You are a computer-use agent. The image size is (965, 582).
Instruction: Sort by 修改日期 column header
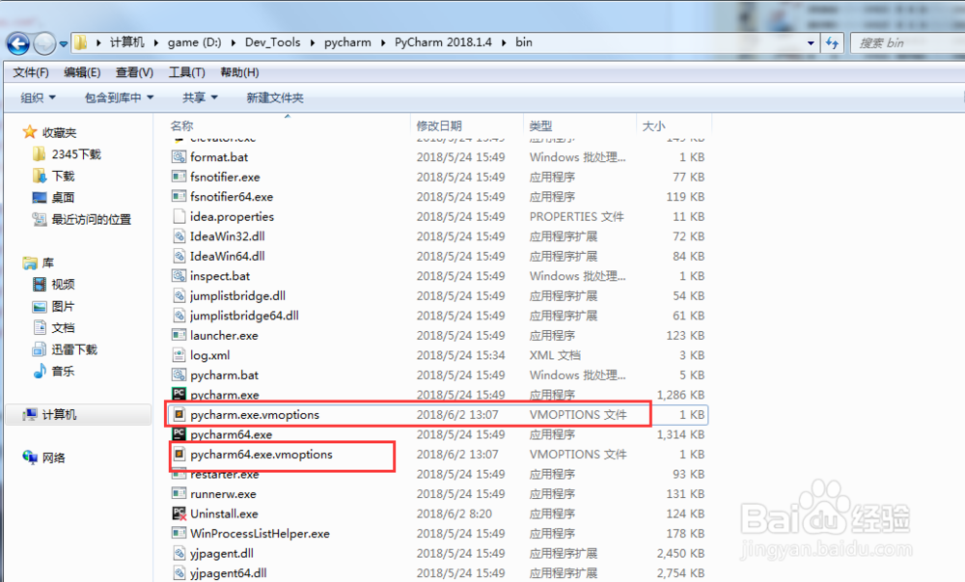439,125
